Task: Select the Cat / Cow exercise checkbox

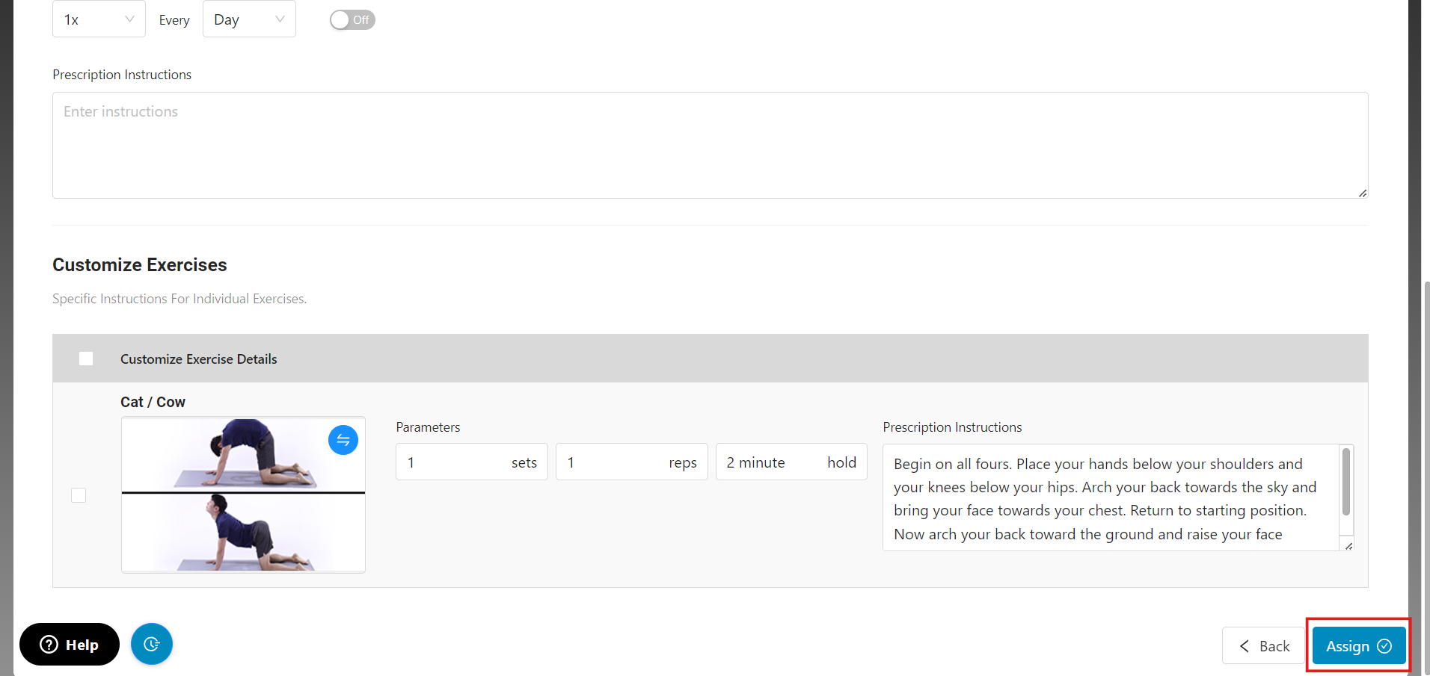Action: [79, 495]
